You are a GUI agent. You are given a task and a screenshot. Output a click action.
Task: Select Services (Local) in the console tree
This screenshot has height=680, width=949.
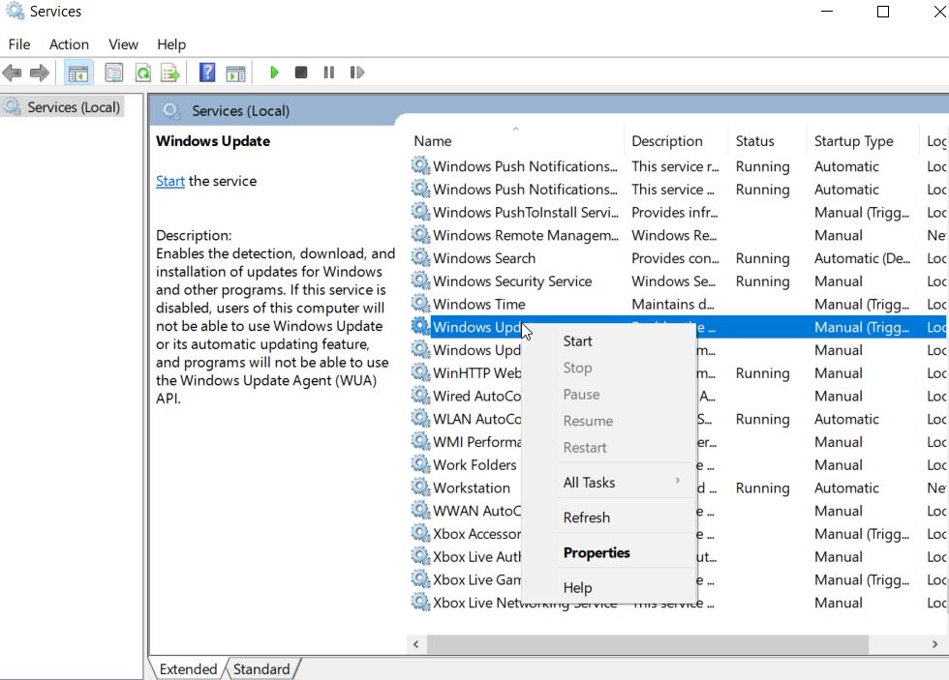[74, 107]
